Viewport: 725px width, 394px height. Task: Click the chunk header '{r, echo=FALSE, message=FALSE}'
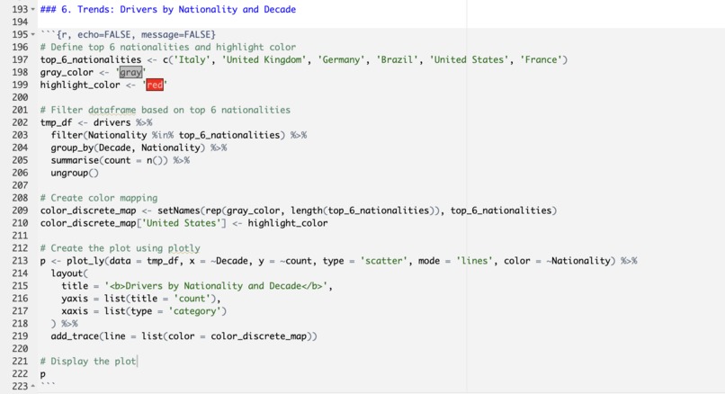tap(136, 35)
